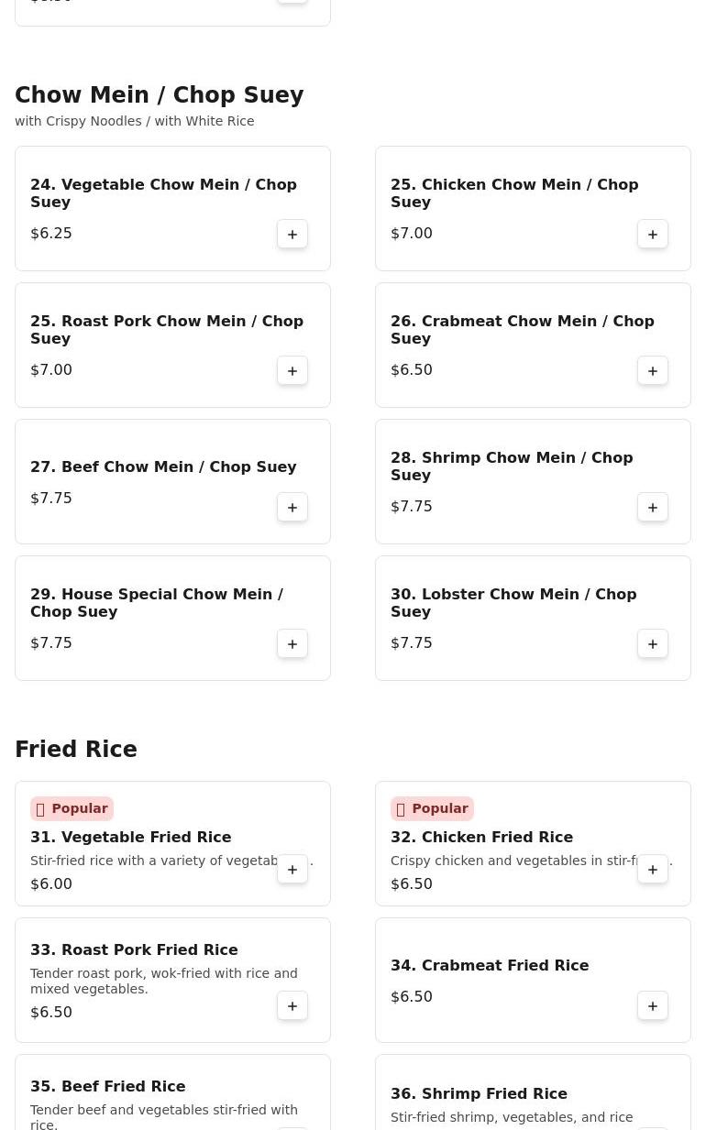
Task: Open the Shrimp Fried Rice item title
Action: coord(479,1093)
